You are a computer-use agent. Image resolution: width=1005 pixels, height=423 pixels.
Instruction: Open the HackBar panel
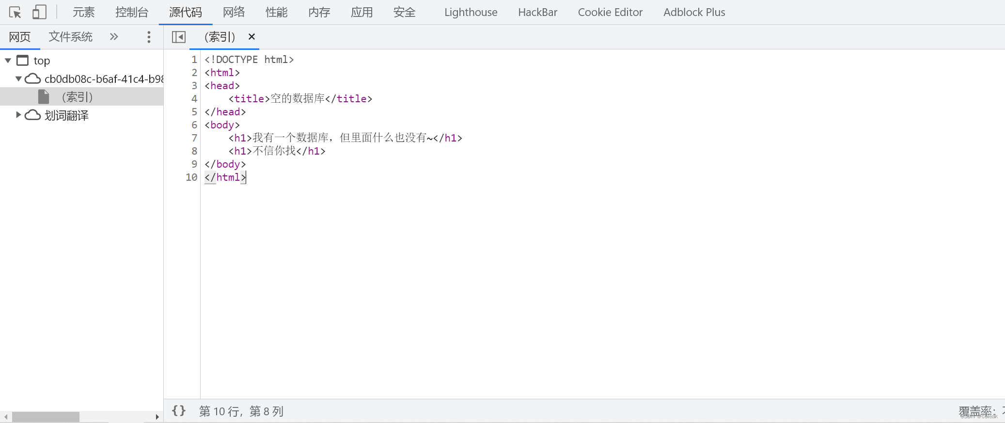(537, 12)
